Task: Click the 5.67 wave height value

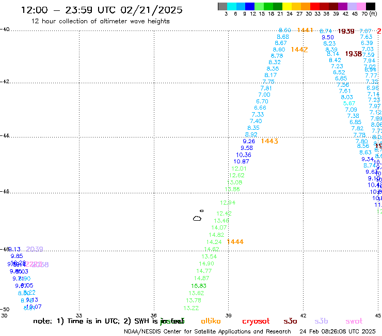Action: point(349,103)
